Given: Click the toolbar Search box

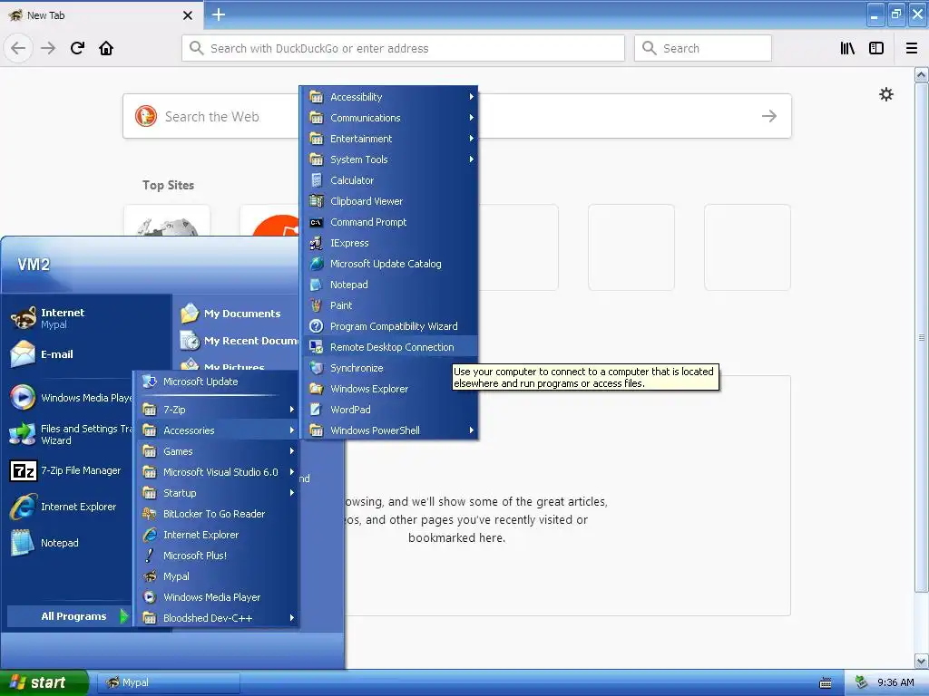Looking at the screenshot, I should click(x=703, y=48).
